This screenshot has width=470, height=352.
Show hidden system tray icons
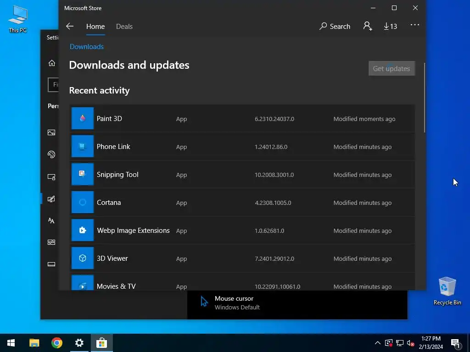pos(378,343)
